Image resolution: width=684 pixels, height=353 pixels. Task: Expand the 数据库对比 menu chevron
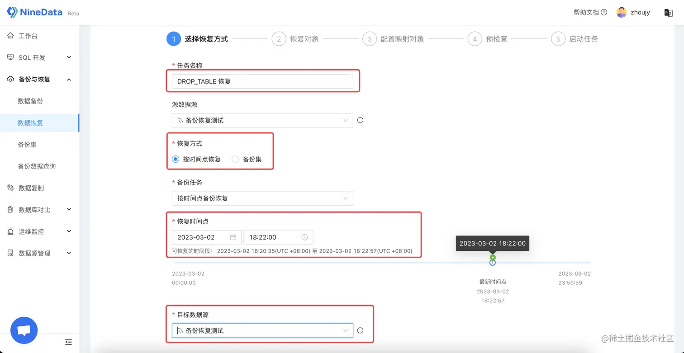point(69,210)
